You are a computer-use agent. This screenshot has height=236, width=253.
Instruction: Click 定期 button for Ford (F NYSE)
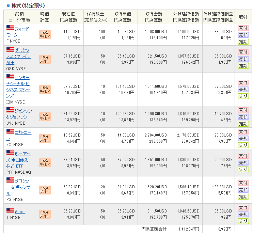[x=243, y=42]
